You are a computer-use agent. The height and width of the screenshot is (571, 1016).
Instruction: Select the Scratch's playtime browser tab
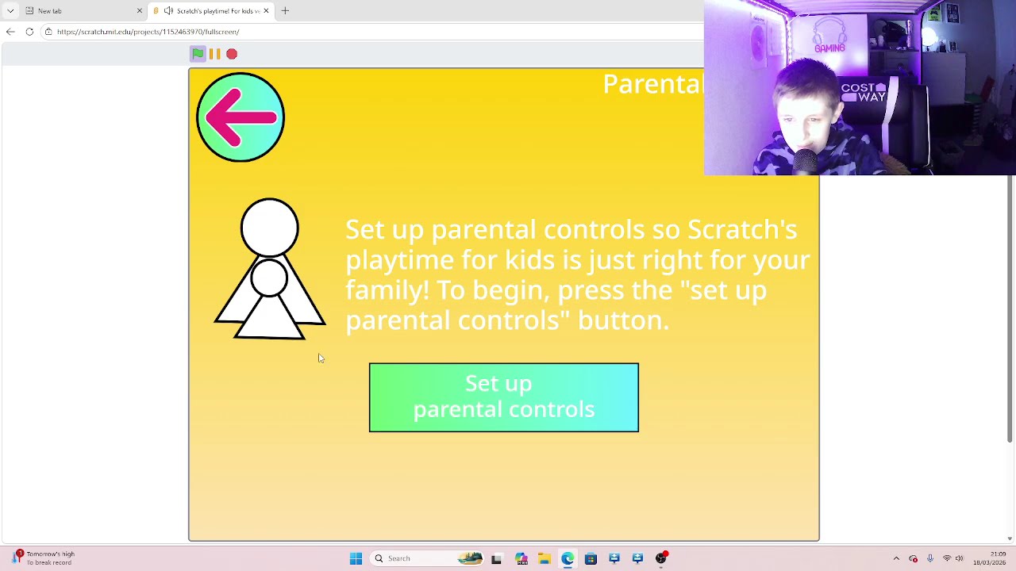click(x=212, y=11)
